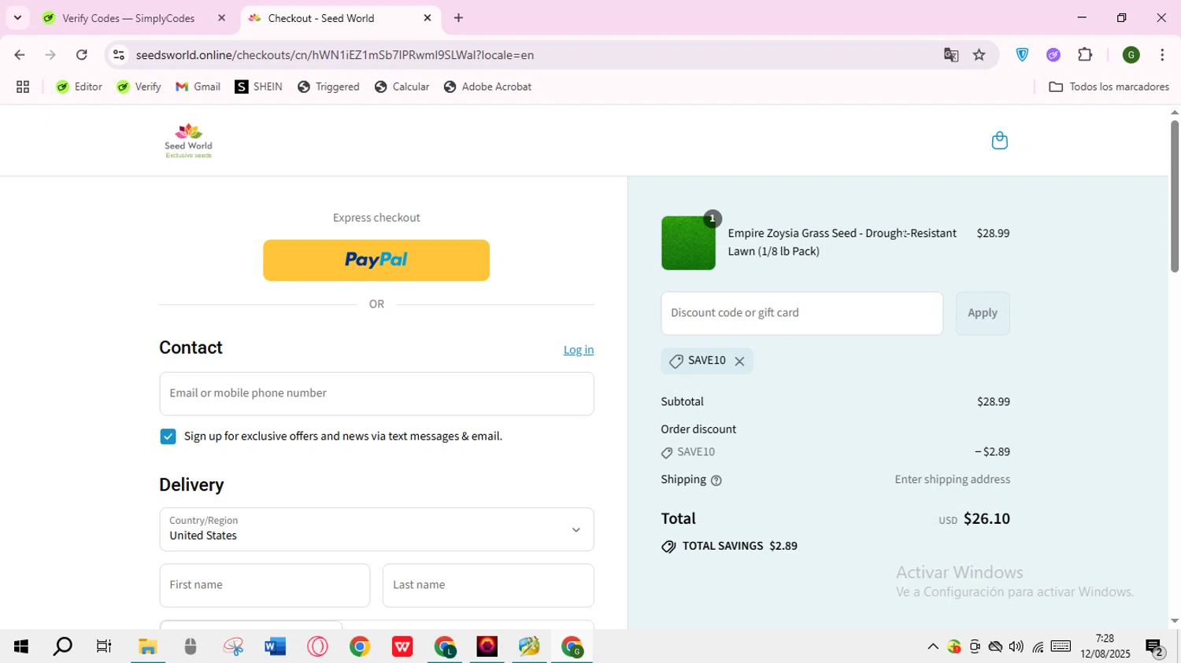Open the Extensions puzzle icon
The height and width of the screenshot is (663, 1181).
(1085, 55)
